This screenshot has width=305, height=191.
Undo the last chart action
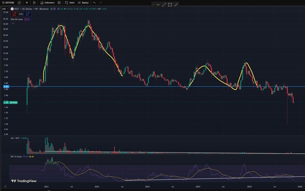click(94, 3)
